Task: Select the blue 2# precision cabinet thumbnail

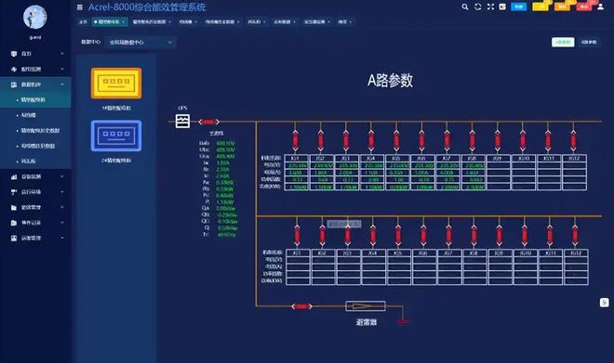Action: click(x=116, y=136)
